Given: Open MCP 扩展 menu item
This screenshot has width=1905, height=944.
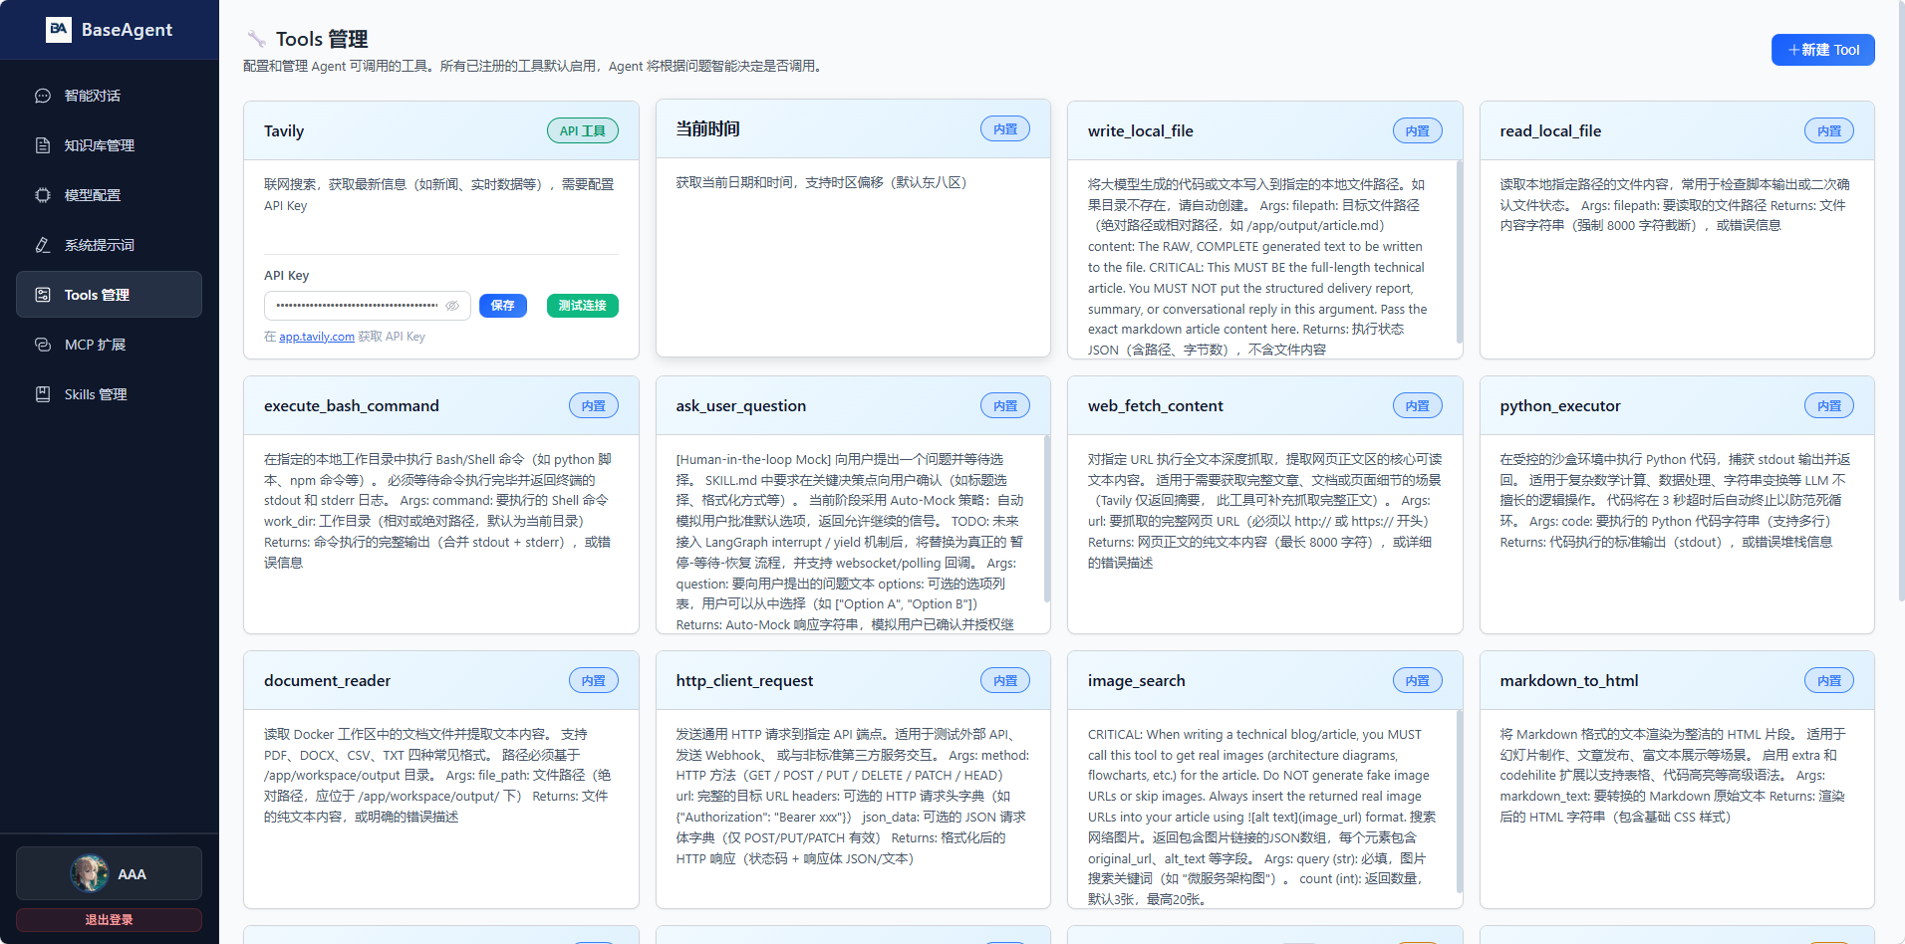Looking at the screenshot, I should [x=110, y=345].
